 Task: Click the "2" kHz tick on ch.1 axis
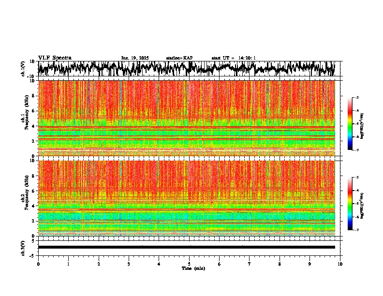pyautogui.click(x=34, y=141)
